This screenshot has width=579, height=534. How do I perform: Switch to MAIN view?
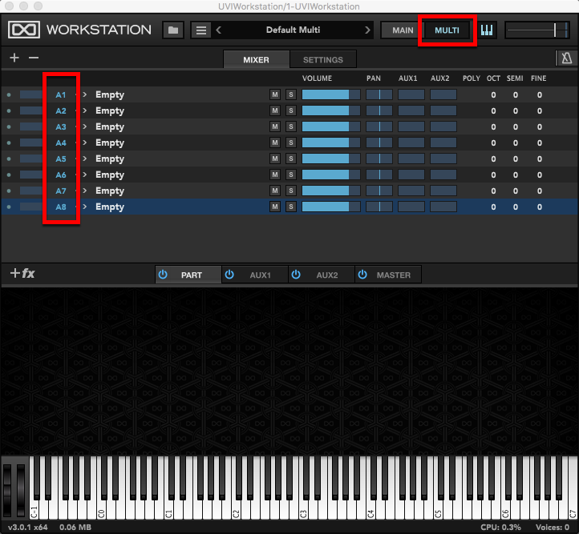coord(403,30)
